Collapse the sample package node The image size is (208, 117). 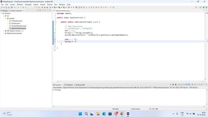[x=6, y=19]
